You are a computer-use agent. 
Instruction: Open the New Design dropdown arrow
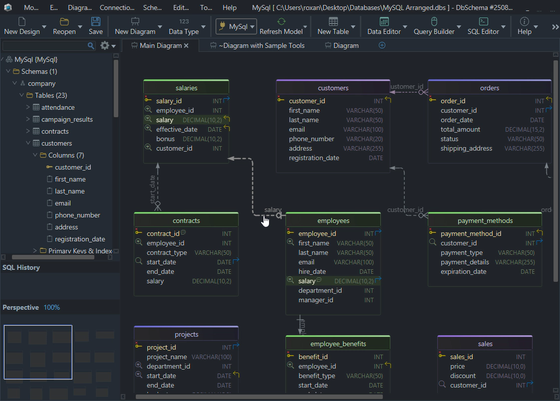coord(44,27)
